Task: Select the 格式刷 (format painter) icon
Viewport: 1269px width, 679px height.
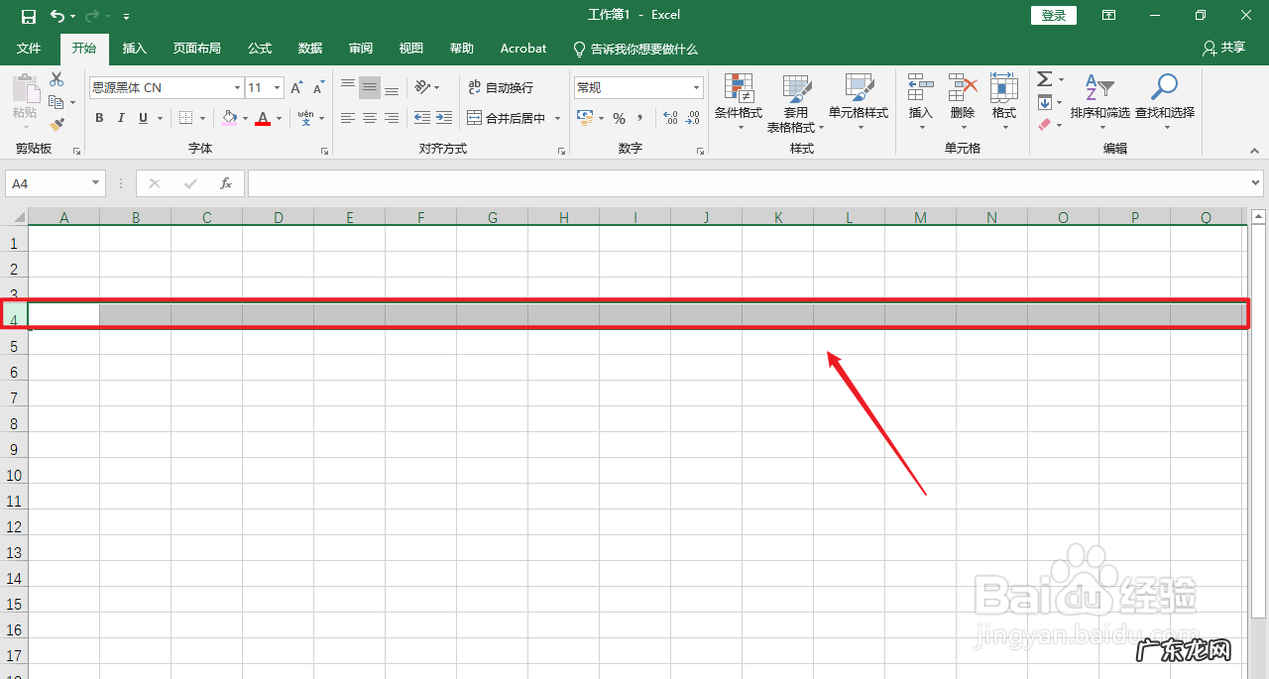Action: (58, 123)
